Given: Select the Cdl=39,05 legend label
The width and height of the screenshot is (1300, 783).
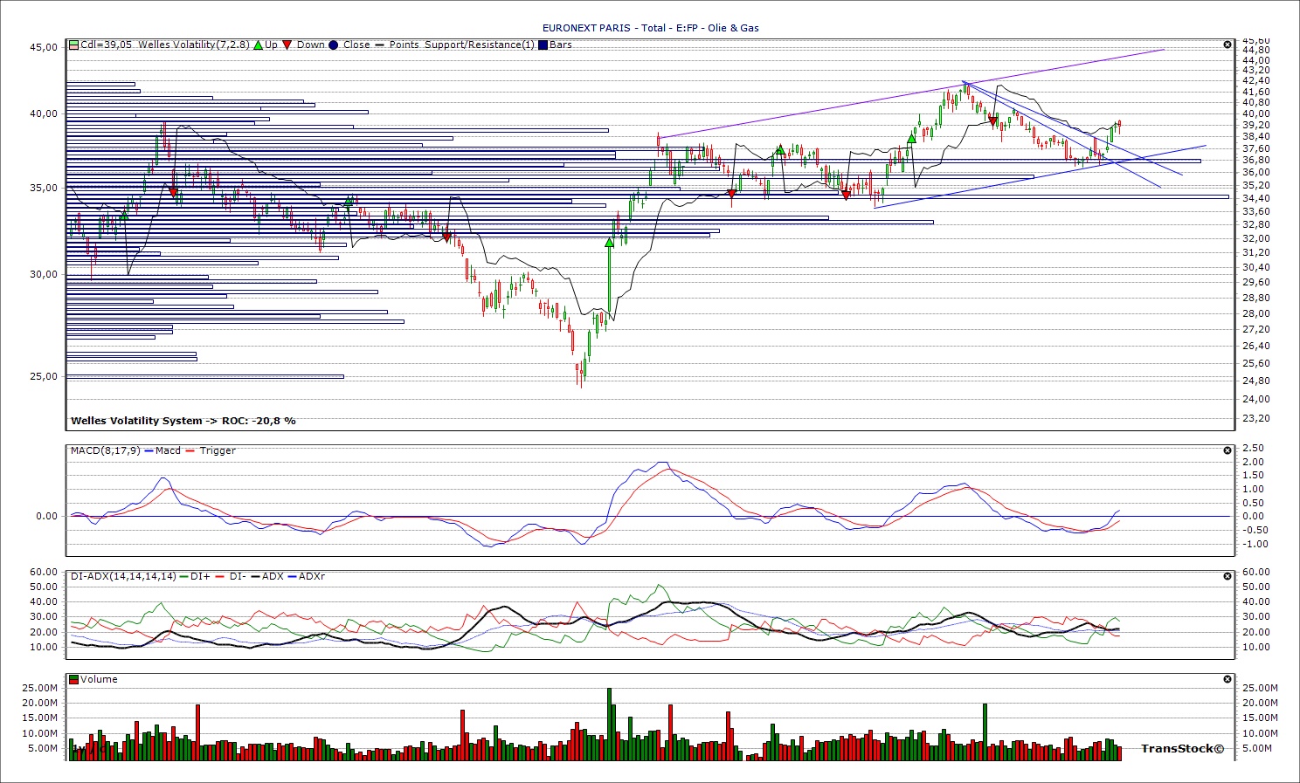Looking at the screenshot, I should coord(106,45).
